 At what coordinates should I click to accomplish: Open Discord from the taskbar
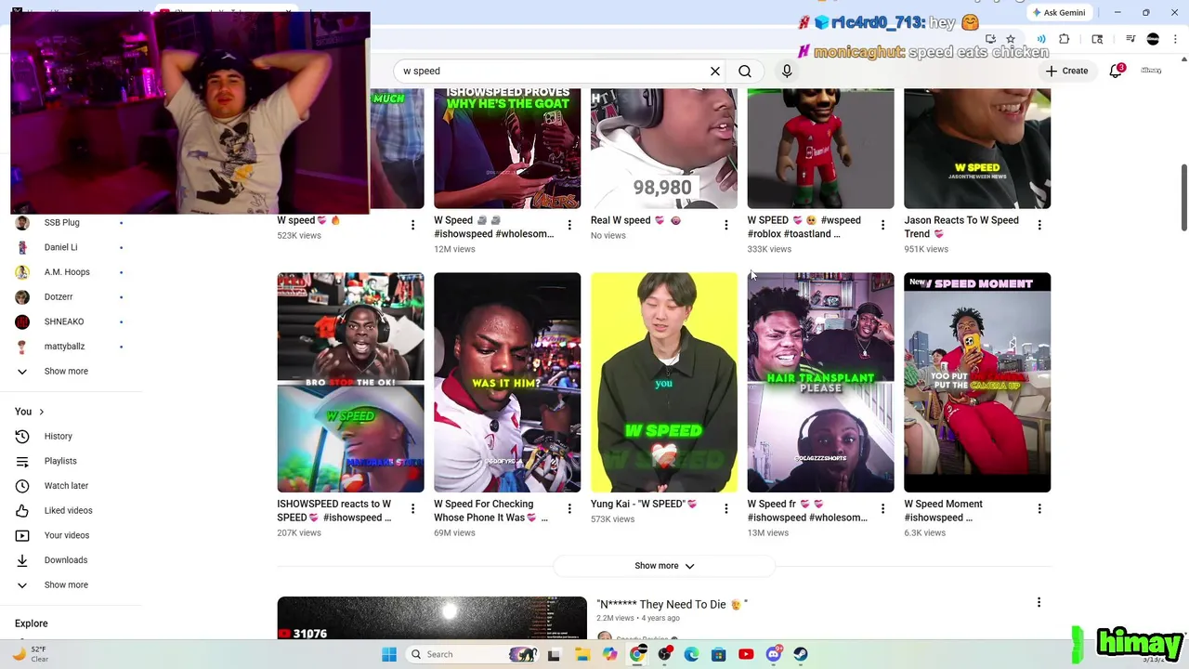click(x=774, y=654)
